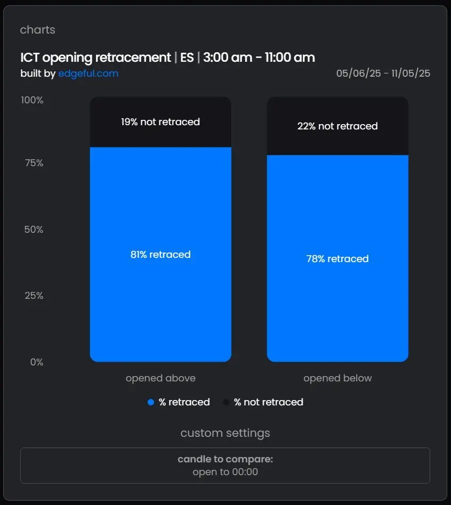This screenshot has height=505, width=451.
Task: Toggle the dark '% not retraced' legend dot
Action: (x=226, y=402)
